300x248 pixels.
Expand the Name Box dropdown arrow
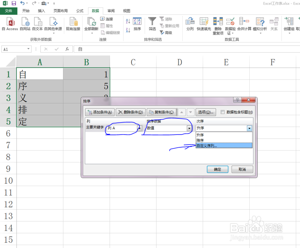click(x=28, y=49)
